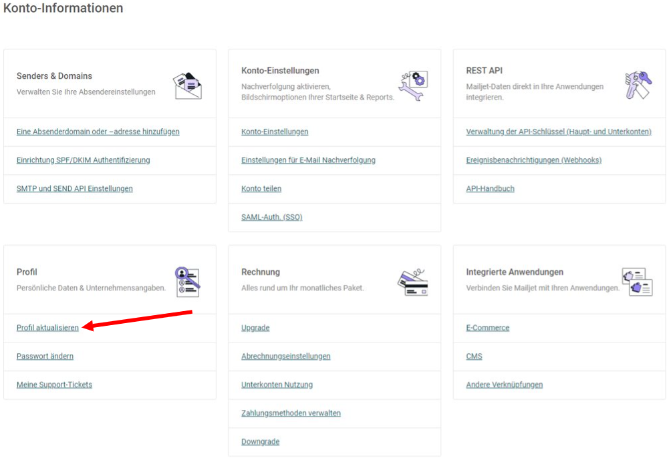Open 'Eine Absenderdomain oder –adresse hinzufügen' link
Image resolution: width=671 pixels, height=460 pixels.
click(98, 132)
